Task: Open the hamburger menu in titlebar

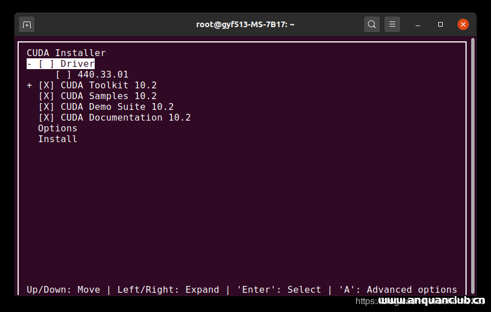Action: [x=392, y=24]
